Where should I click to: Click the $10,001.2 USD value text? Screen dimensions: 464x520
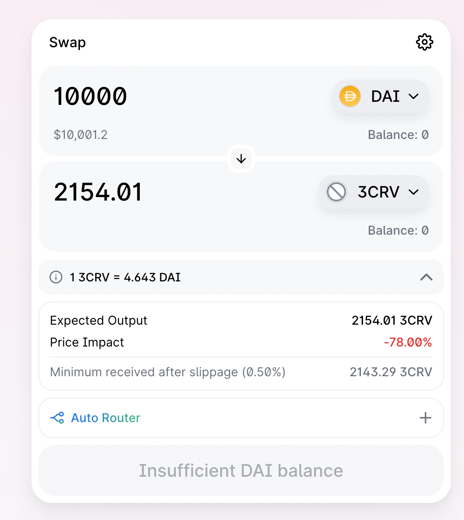click(80, 135)
